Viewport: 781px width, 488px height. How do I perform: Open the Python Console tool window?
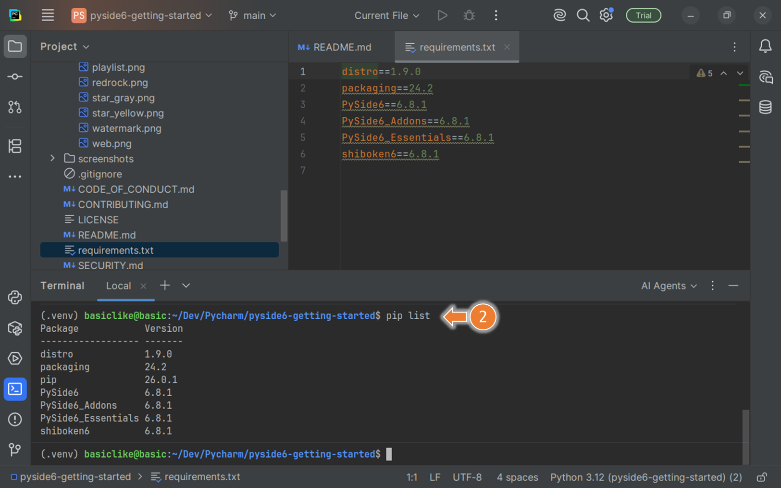tap(15, 298)
